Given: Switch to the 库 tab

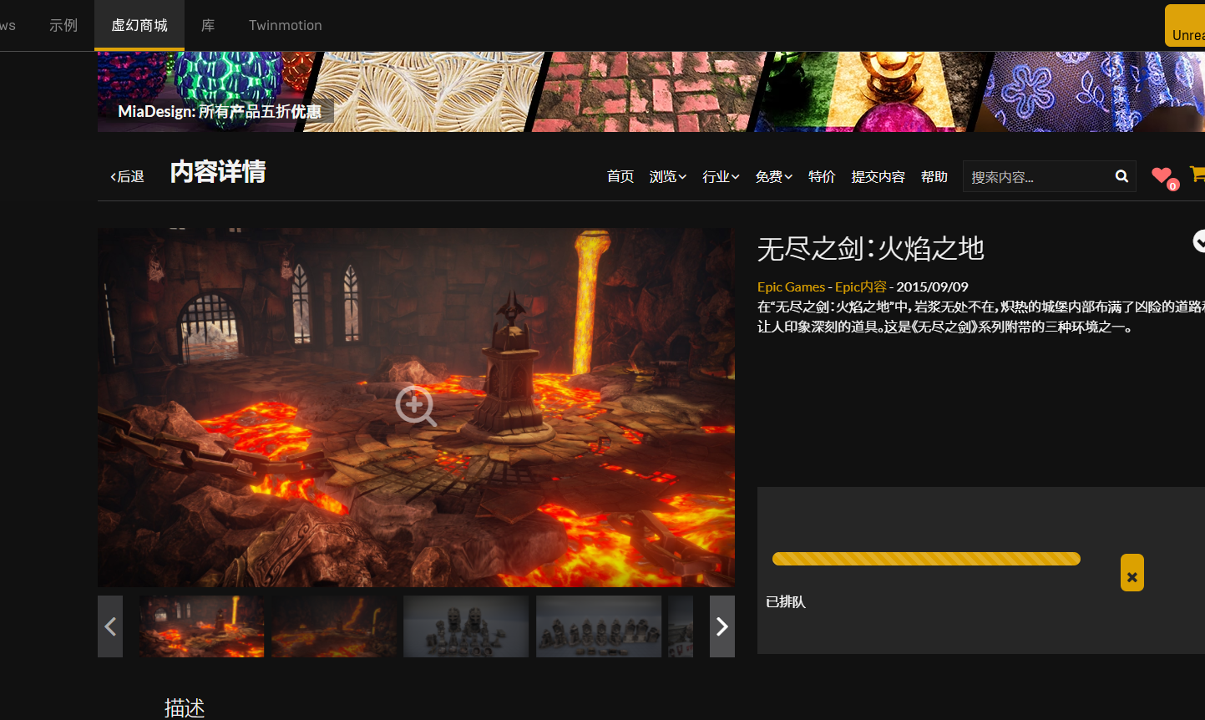Looking at the screenshot, I should (208, 25).
